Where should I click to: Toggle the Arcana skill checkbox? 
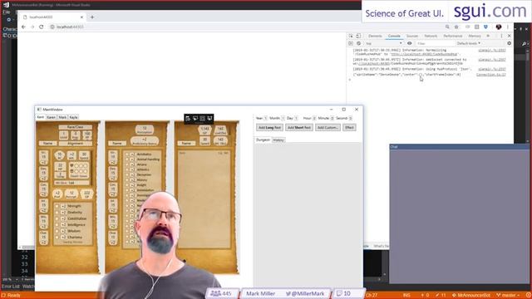click(127, 164)
